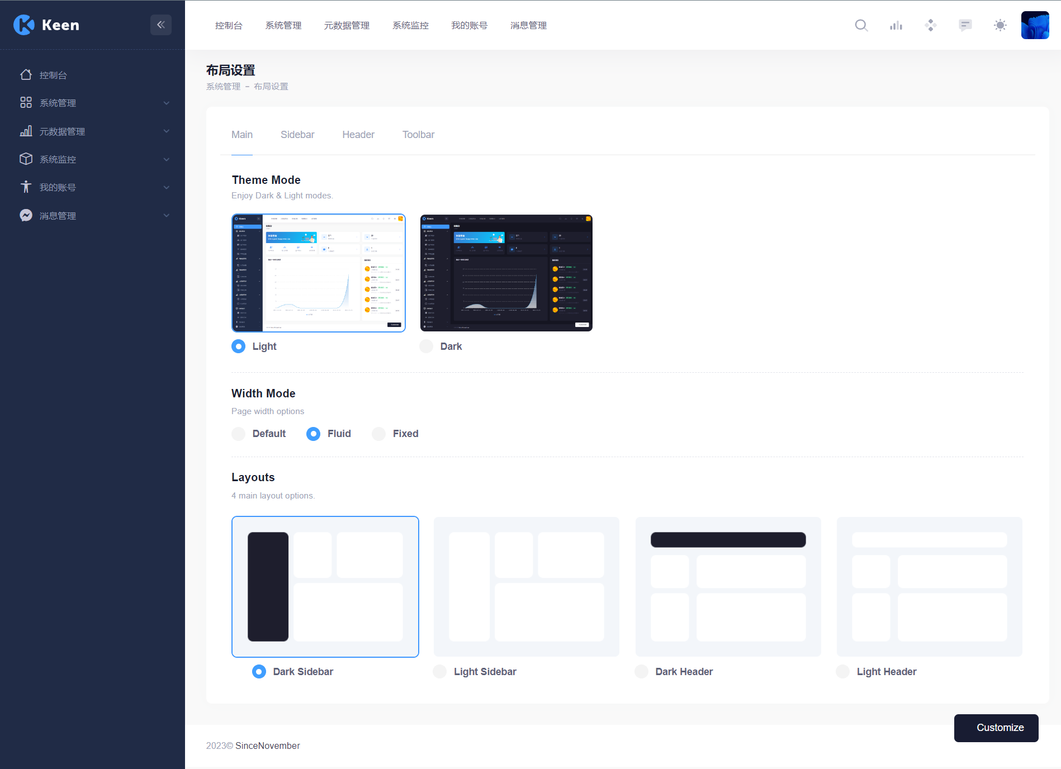1061x769 pixels.
Task: Click the cube icon beside 系统监控
Action: point(26,159)
